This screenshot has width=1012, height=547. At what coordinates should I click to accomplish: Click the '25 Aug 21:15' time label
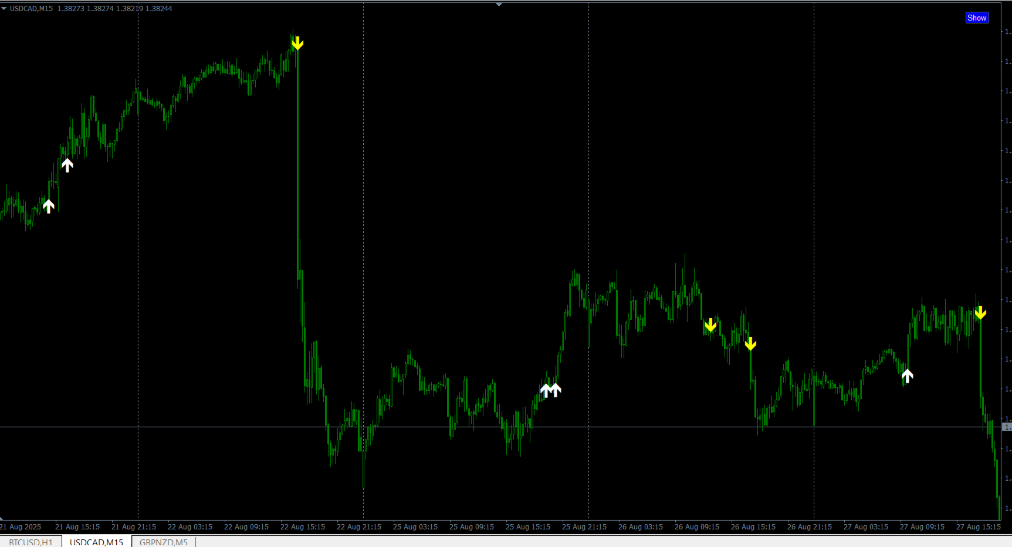tap(584, 527)
